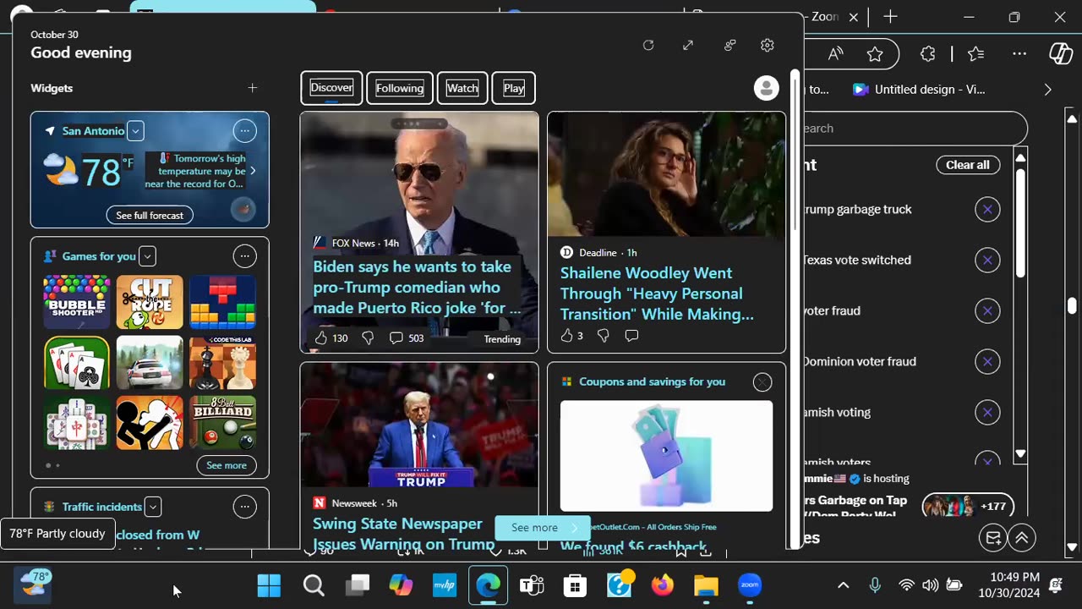Viewport: 1082px width, 609px height.
Task: Expand San Antonio location dropdown
Action: tap(135, 130)
